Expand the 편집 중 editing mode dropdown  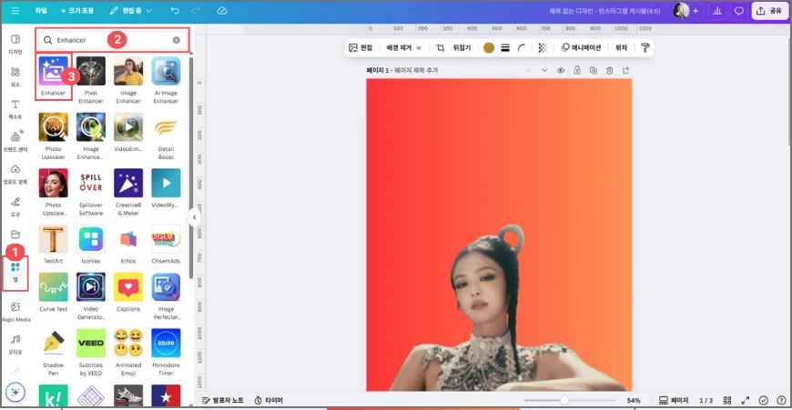(130, 11)
